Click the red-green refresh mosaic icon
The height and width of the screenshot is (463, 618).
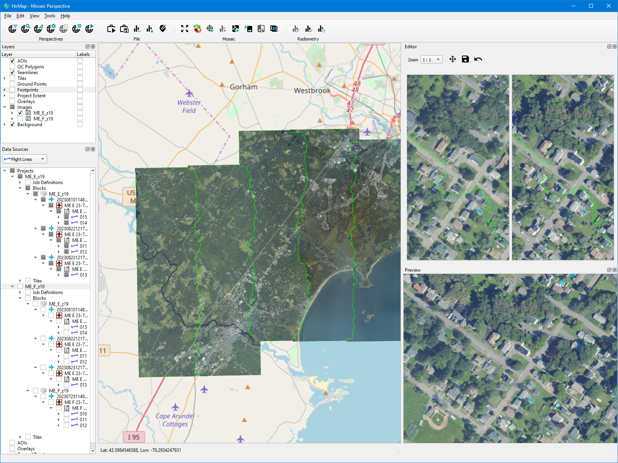coord(197,29)
